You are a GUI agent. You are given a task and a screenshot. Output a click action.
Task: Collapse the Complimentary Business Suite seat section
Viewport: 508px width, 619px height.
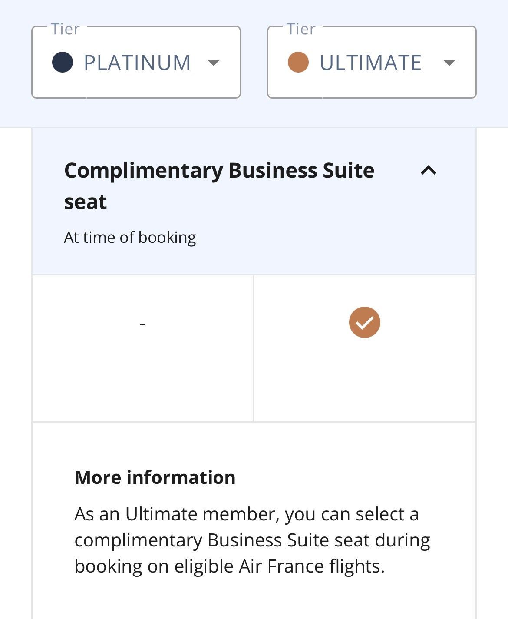428,170
